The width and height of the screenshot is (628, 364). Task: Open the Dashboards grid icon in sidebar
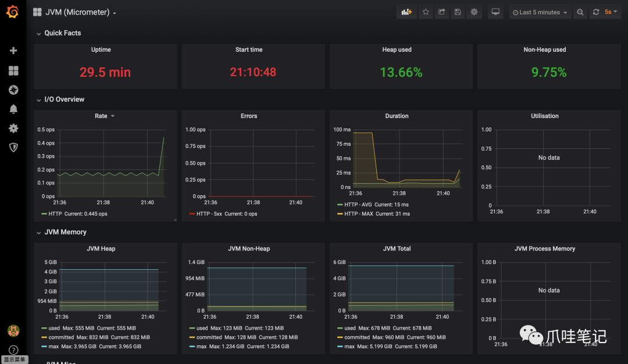coord(13,70)
